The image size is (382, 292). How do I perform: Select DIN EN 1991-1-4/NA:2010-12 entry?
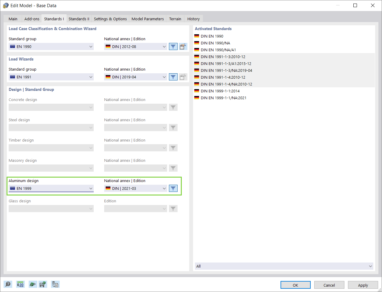[284, 84]
